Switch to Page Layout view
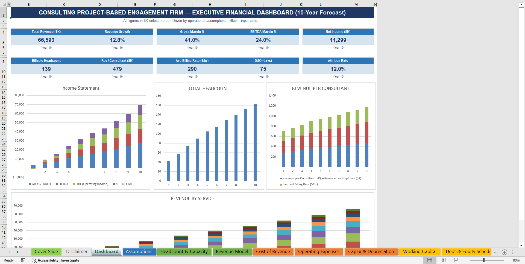This screenshot has width=525, height=264. tap(442, 260)
